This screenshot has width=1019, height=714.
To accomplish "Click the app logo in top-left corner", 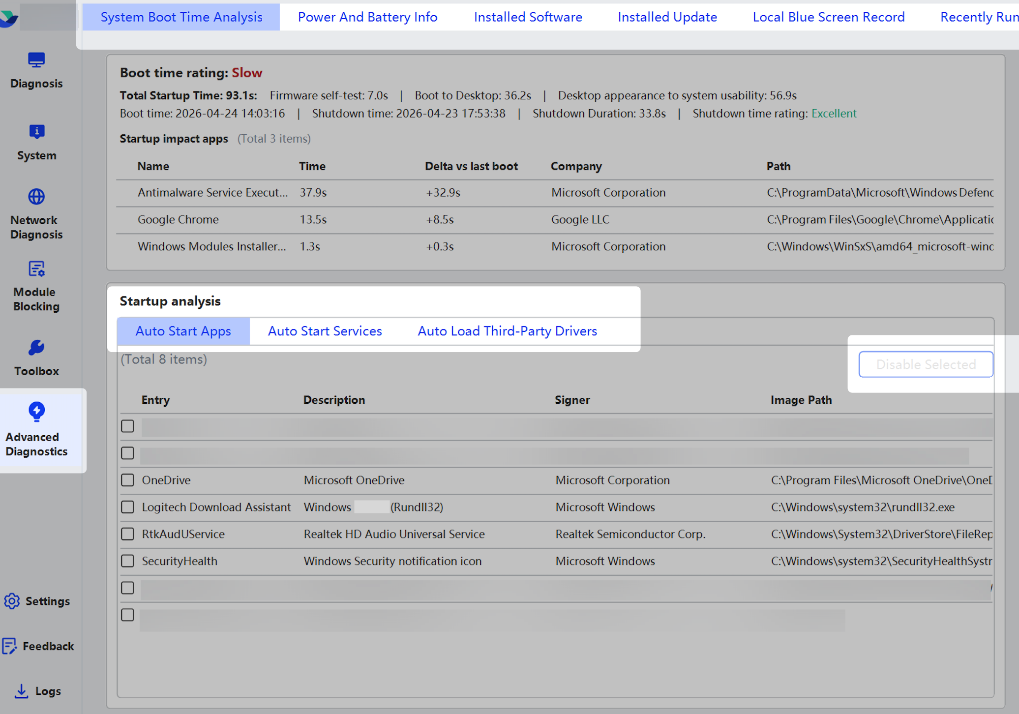I will (9, 19).
